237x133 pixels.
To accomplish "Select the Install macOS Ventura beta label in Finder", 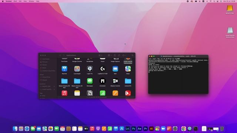I will pyautogui.click(x=128, y=62).
